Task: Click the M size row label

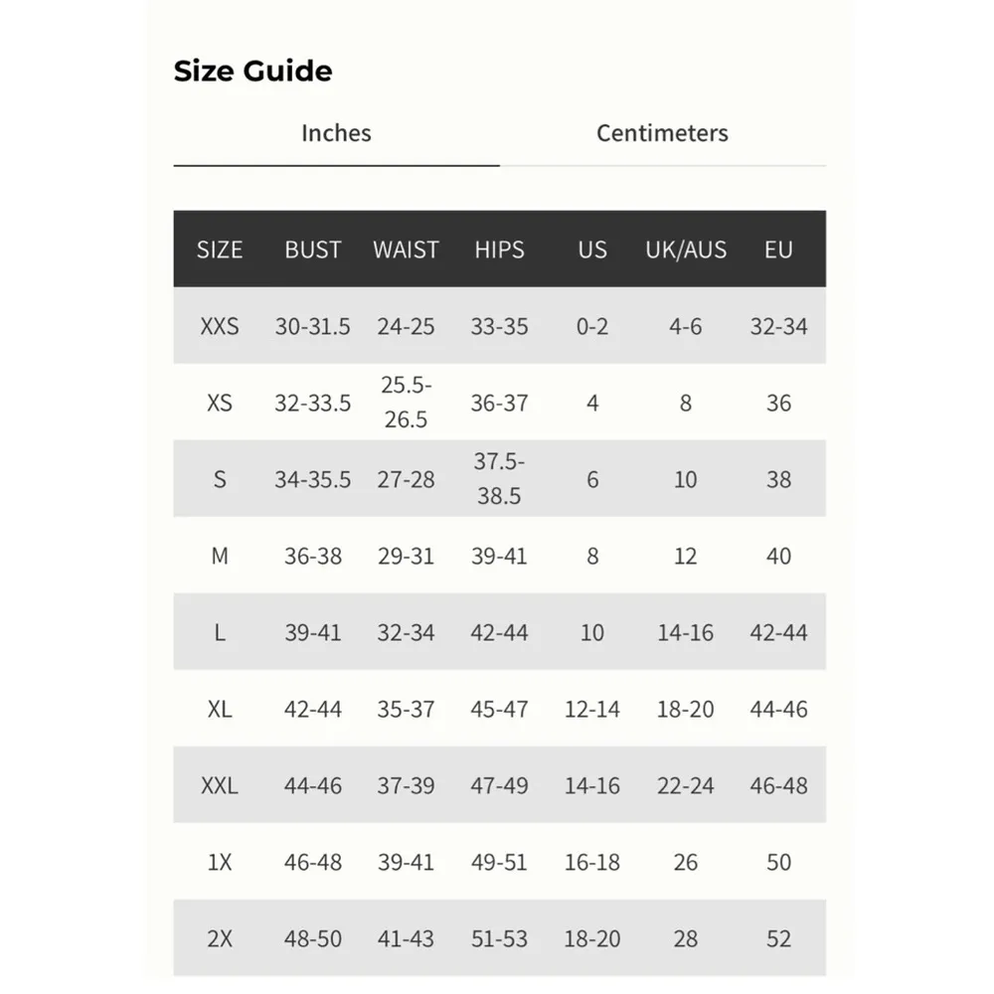Action: tap(220, 556)
